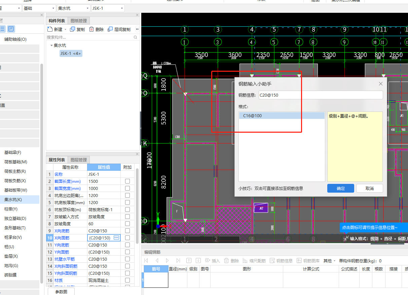Image resolution: width=408 pixels, height=295 pixels.
Task: Switch to the 图纸管理 tab
Action: coord(78,21)
